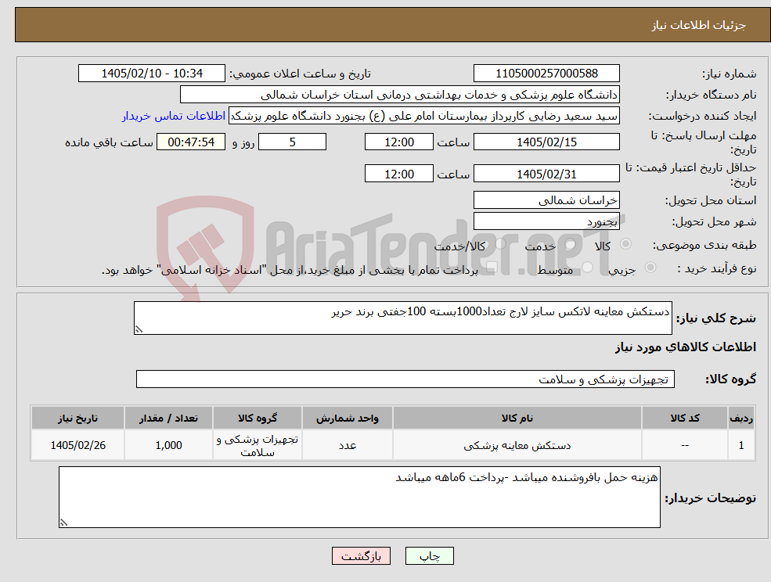Click the price validity date 1405/02/31

pos(546,174)
